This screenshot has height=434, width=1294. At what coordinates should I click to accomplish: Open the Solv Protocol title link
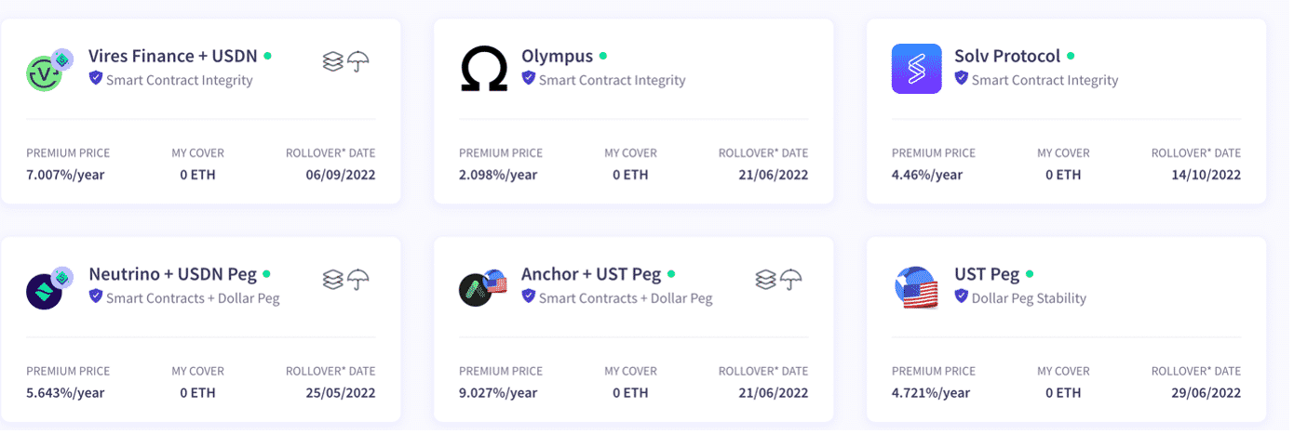[x=1007, y=56]
